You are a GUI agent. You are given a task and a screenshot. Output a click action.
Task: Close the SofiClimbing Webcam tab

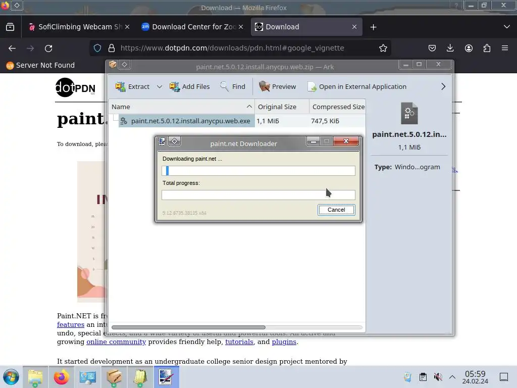coord(127,27)
